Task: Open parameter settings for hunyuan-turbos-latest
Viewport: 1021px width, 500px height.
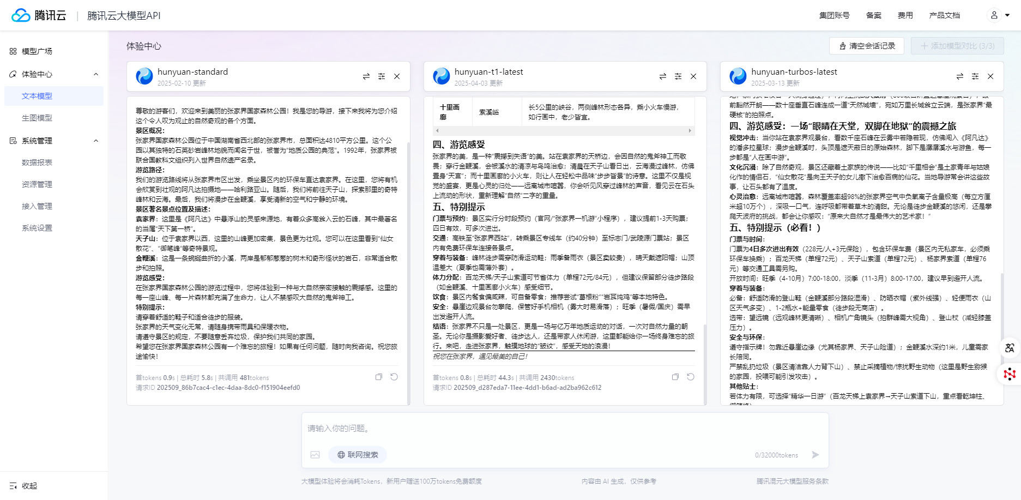Action: (975, 76)
